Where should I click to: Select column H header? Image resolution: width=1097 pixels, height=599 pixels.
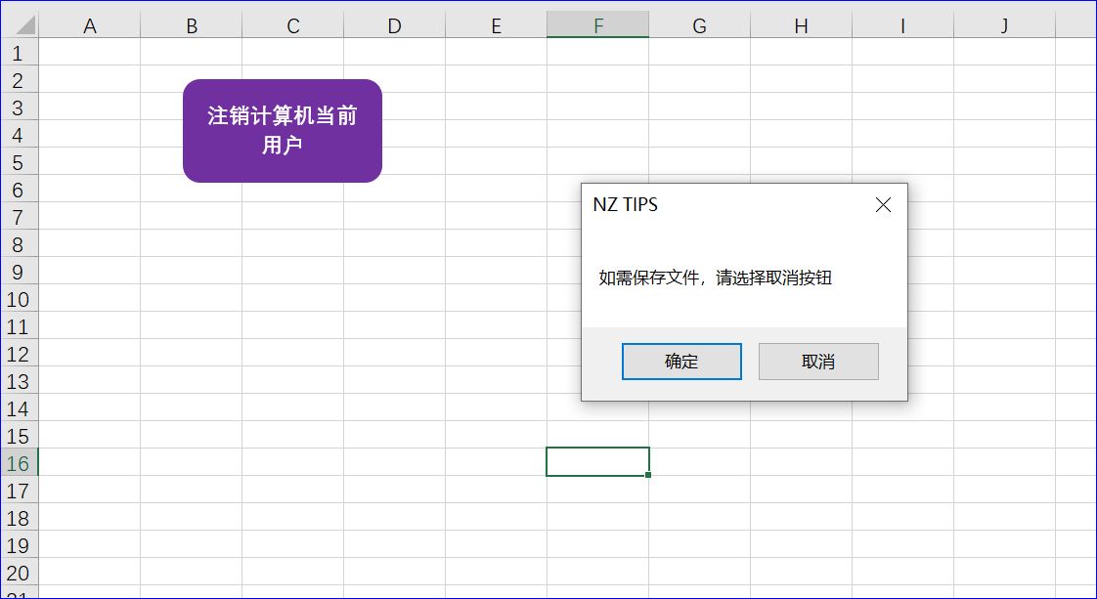[x=801, y=25]
